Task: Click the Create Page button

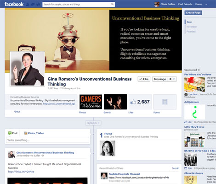Action: coord(193,13)
